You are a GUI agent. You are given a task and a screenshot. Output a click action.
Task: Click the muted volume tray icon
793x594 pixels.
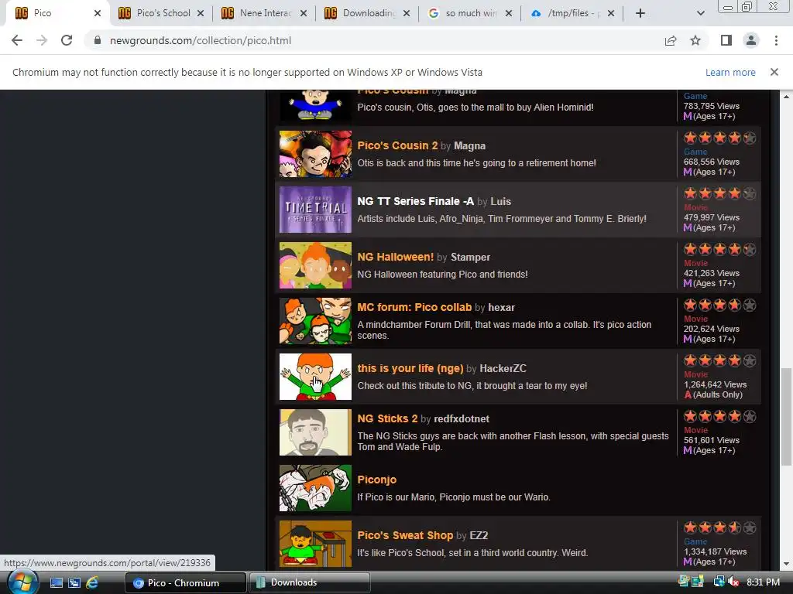733,582
